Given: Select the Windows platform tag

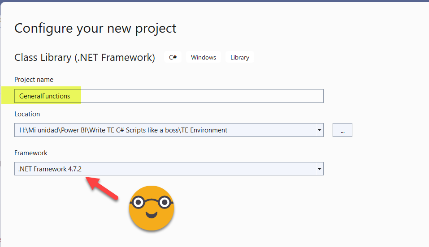Looking at the screenshot, I should pos(204,57).
